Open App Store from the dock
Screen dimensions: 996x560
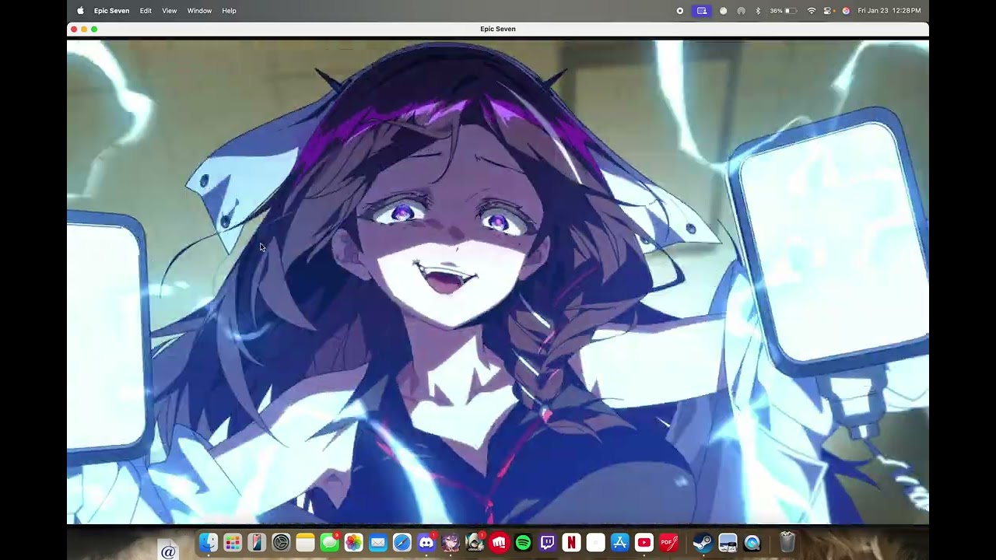tap(620, 542)
